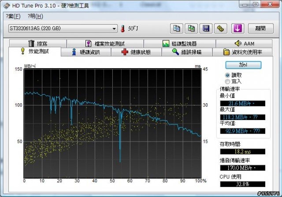
Task: Click the 存取時間 18.2 ms value field
Action: coord(242,152)
